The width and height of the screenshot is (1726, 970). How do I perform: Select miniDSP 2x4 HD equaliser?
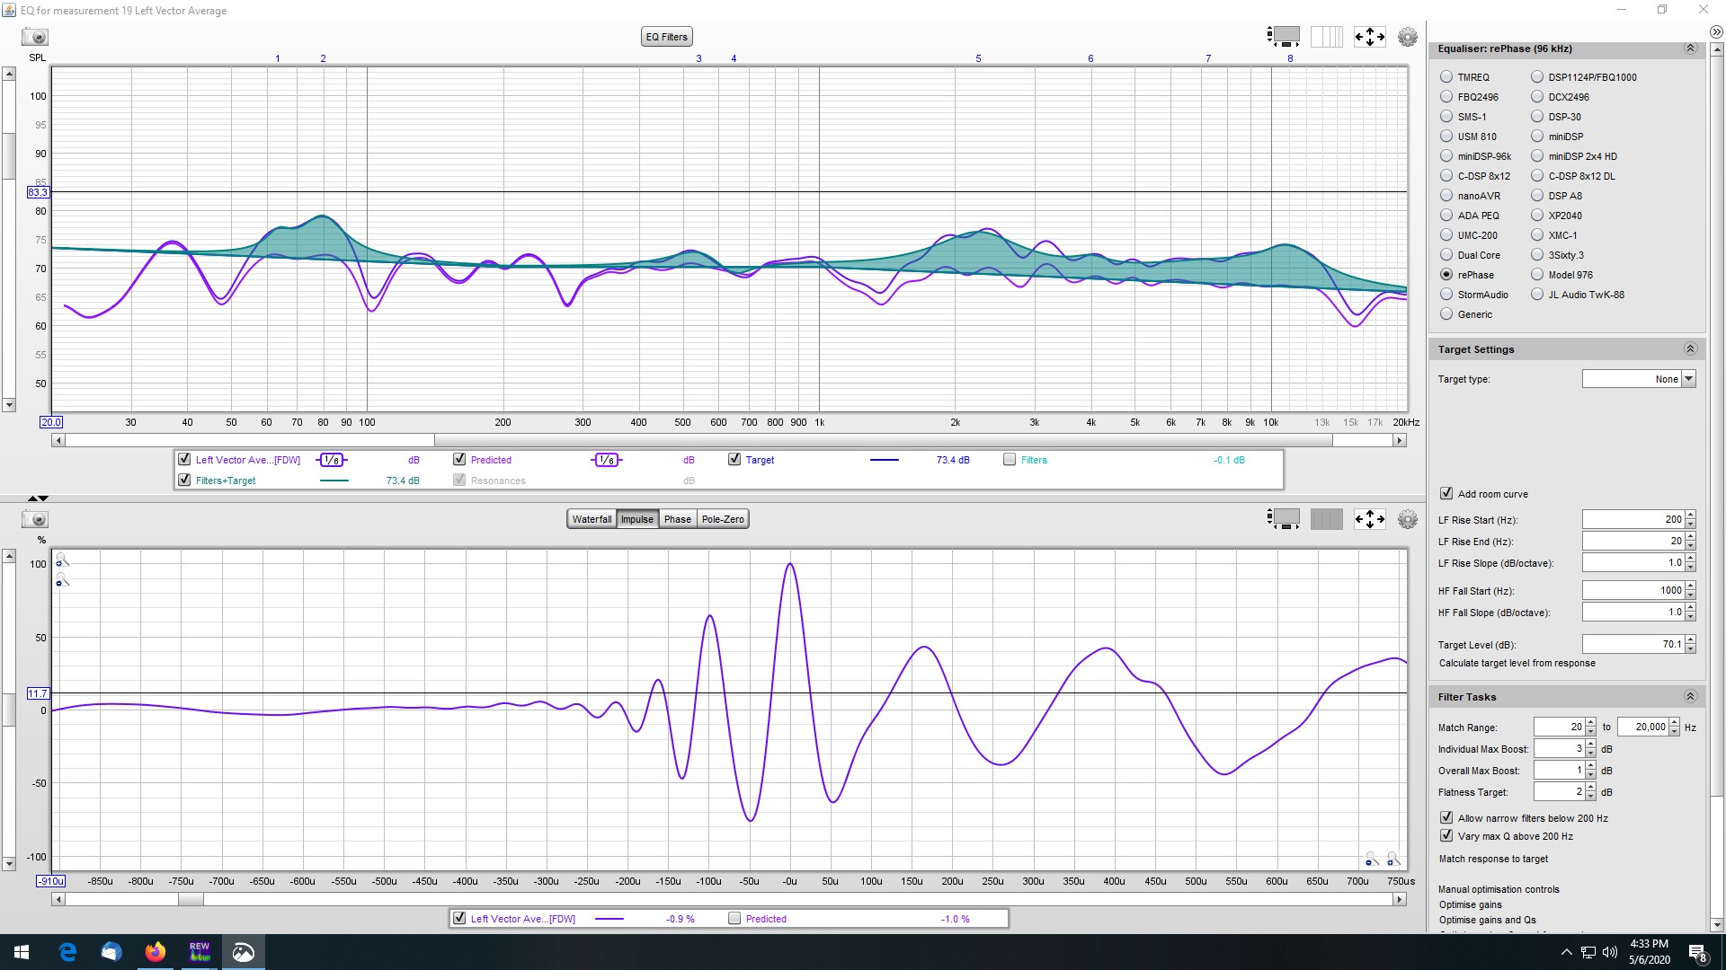pos(1537,156)
